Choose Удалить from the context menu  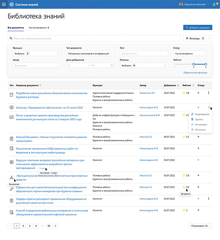pyautogui.click(x=200, y=119)
